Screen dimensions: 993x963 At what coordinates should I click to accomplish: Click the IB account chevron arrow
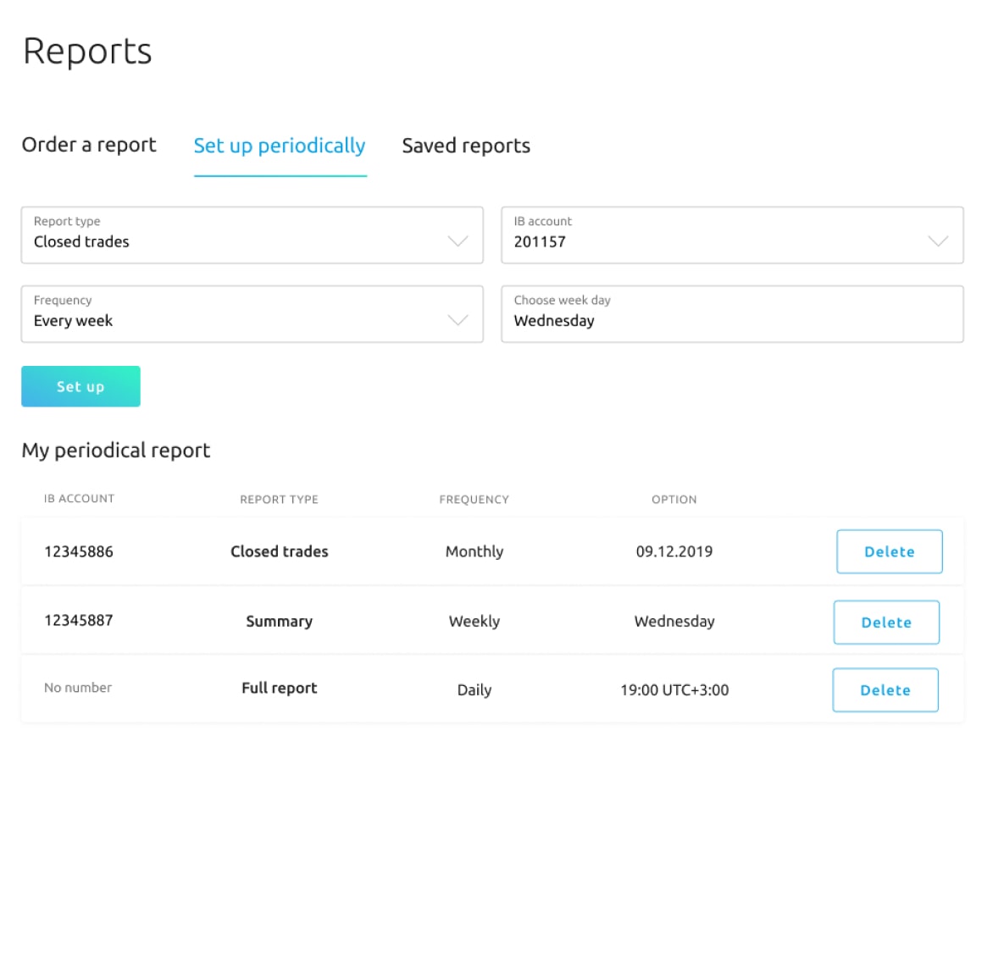coord(938,241)
